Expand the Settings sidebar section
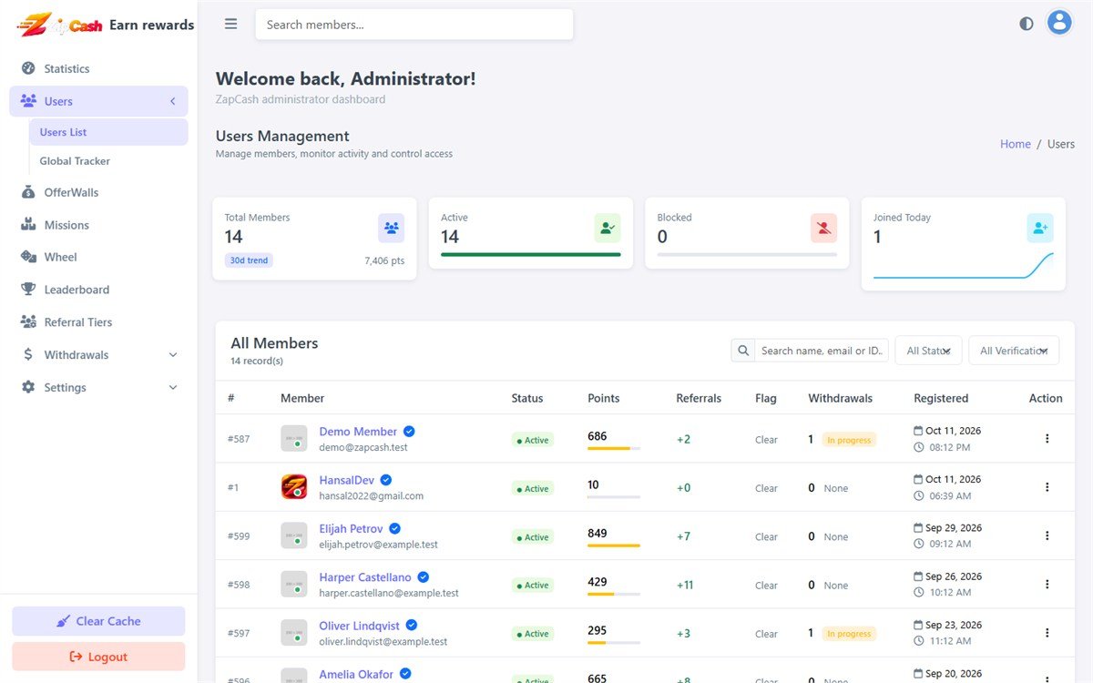The width and height of the screenshot is (1093, 683). (x=98, y=387)
